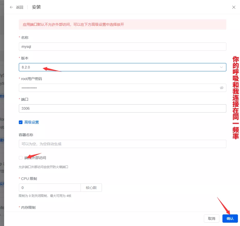Show root password with eye icon
The height and width of the screenshot is (226, 240).
221,88
